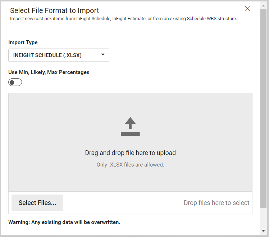Click the 'Select File Format to Import' title
Image resolution: width=269 pixels, height=237 pixels.
click(54, 11)
